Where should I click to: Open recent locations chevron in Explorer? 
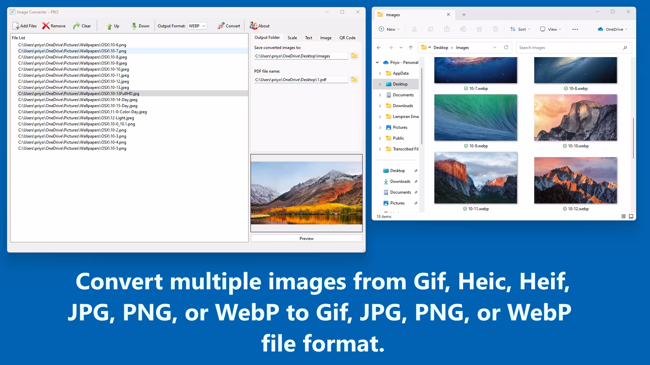pyautogui.click(x=401, y=48)
